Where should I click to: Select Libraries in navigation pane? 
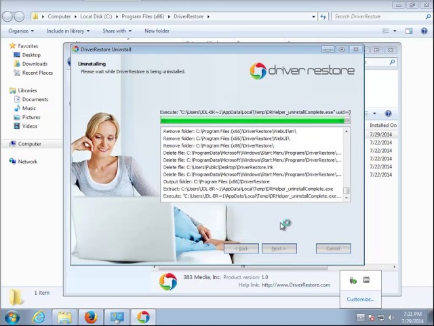pyautogui.click(x=27, y=90)
